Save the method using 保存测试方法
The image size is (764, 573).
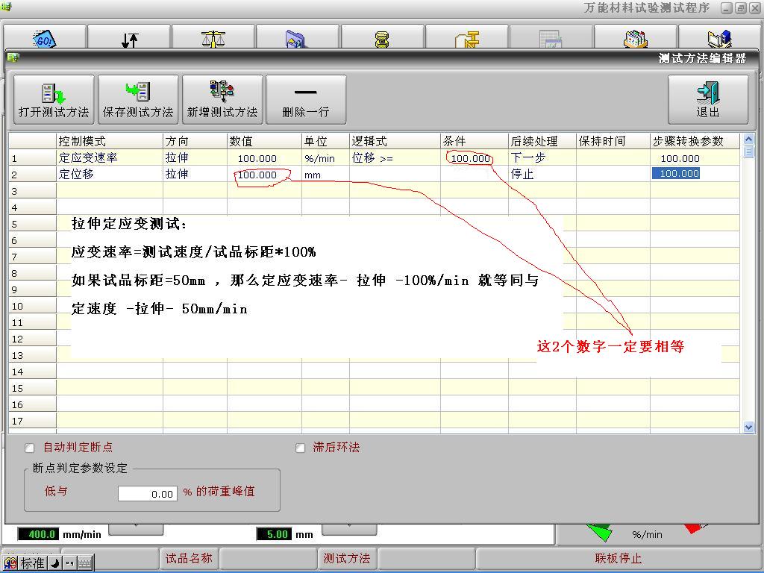pos(138,99)
